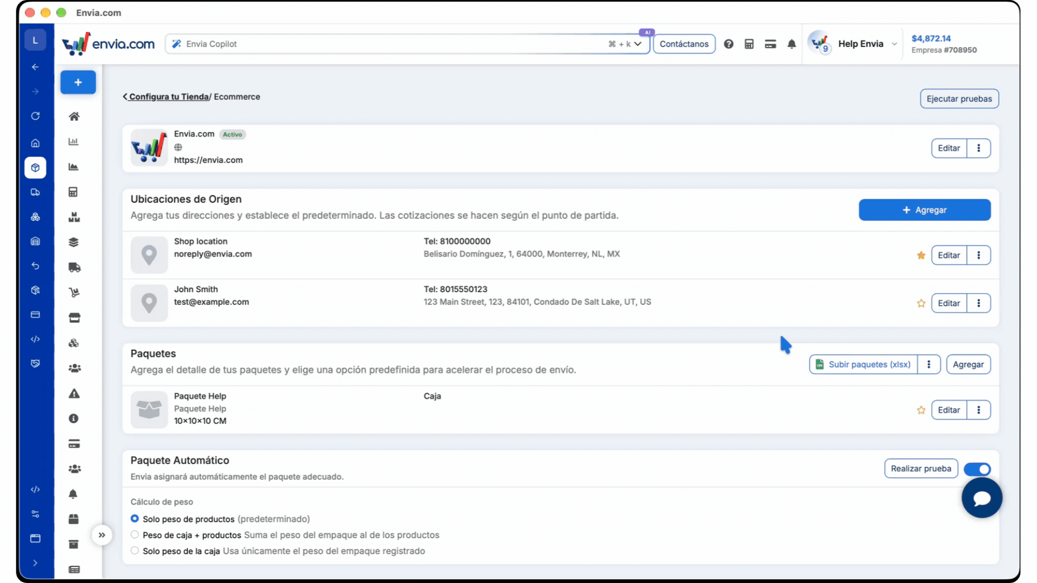The width and height of the screenshot is (1037, 583).
Task: Open more options next to Subir paquetes
Action: tap(928, 364)
